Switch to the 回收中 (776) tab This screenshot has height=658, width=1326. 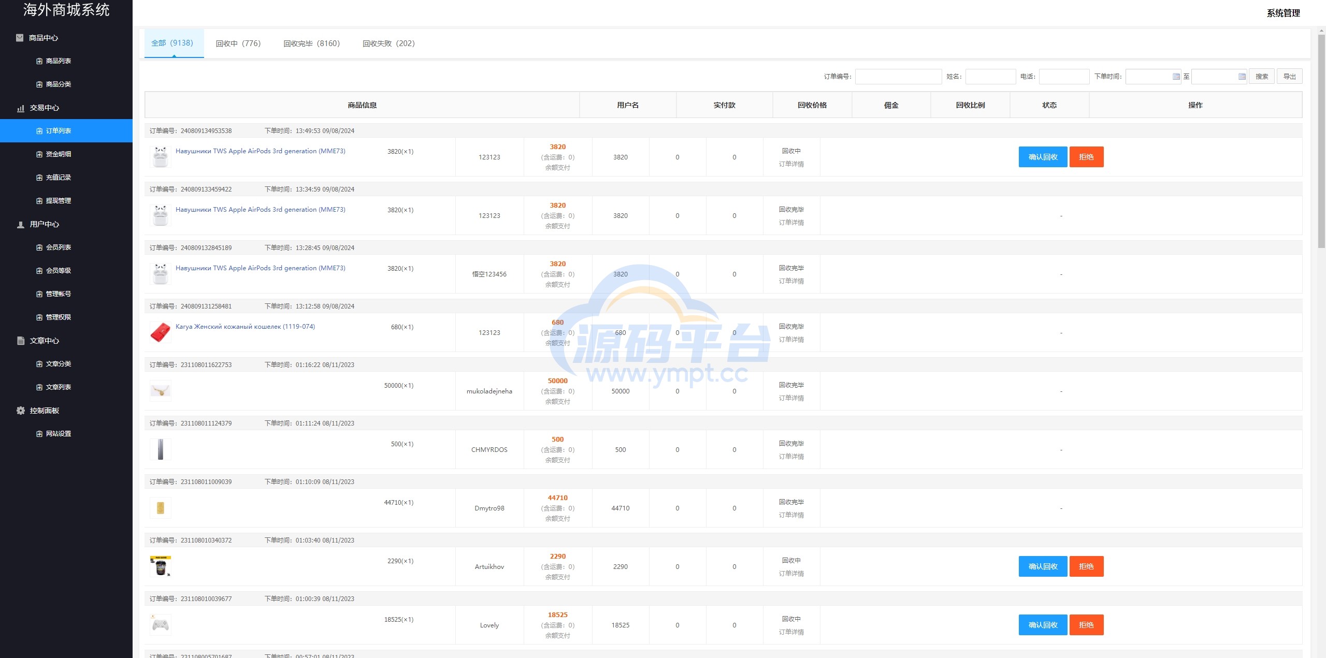coord(238,43)
